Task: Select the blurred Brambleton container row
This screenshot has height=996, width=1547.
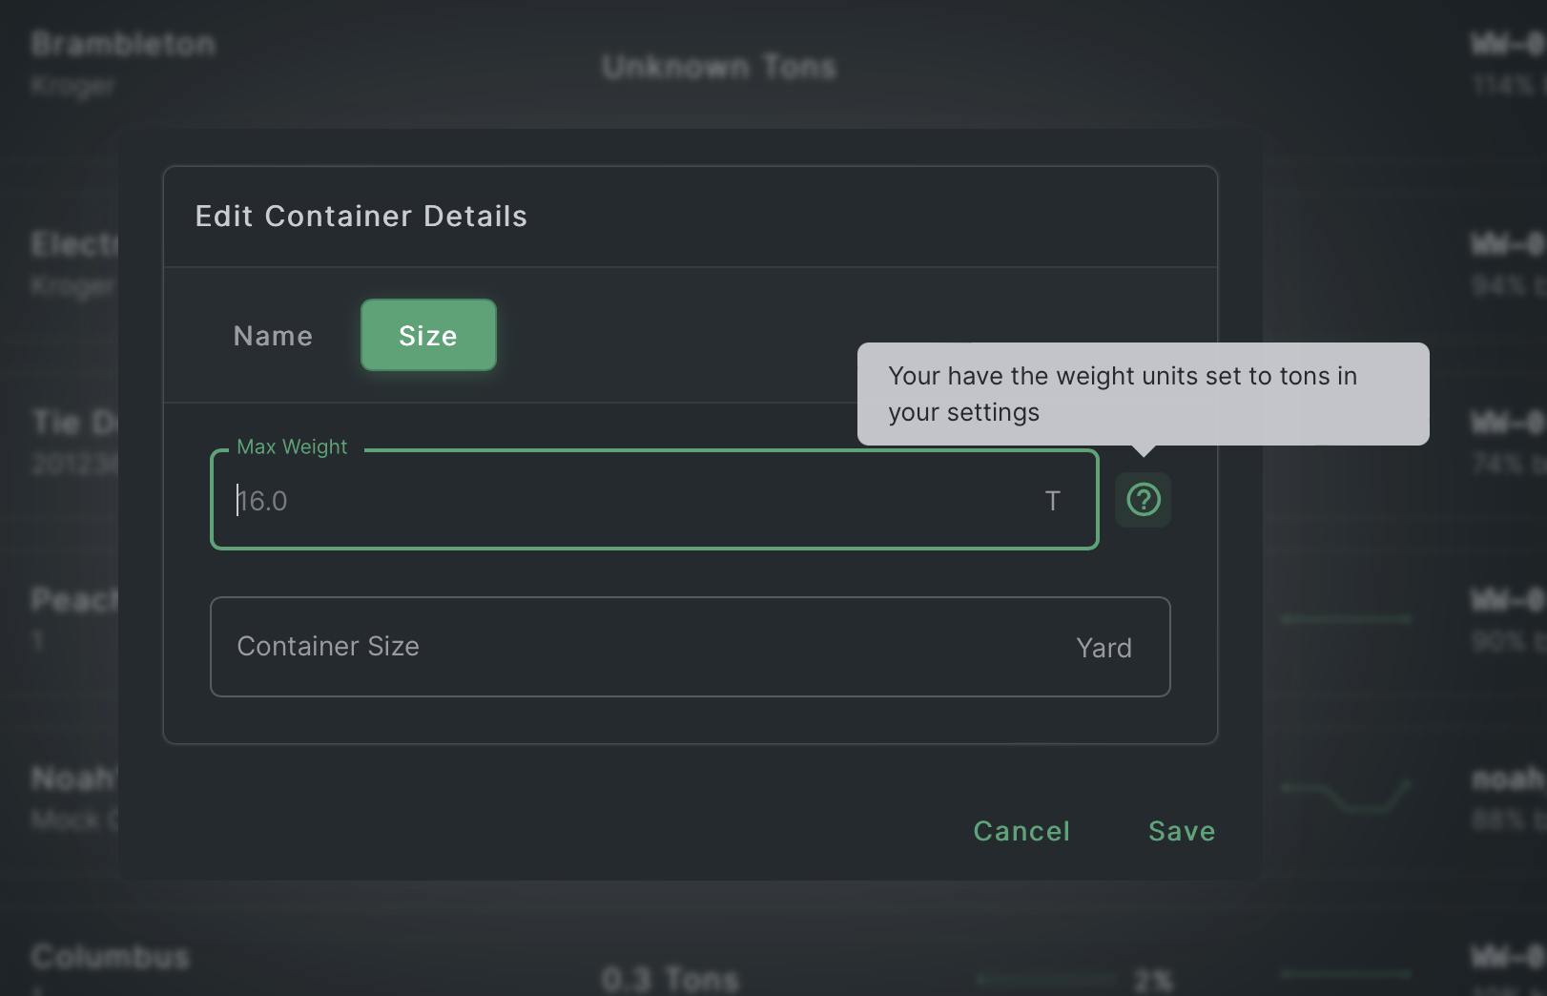Action: point(122,45)
